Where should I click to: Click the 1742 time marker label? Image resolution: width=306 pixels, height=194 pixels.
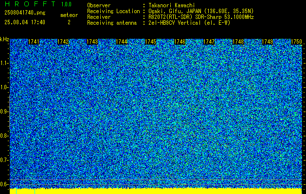(63, 42)
